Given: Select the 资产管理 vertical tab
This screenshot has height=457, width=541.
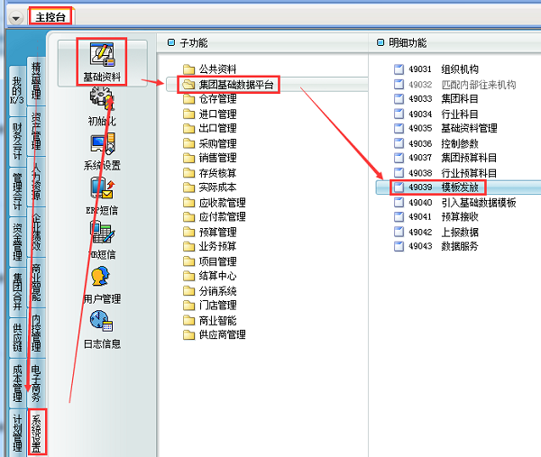Looking at the screenshot, I should pos(36,131).
